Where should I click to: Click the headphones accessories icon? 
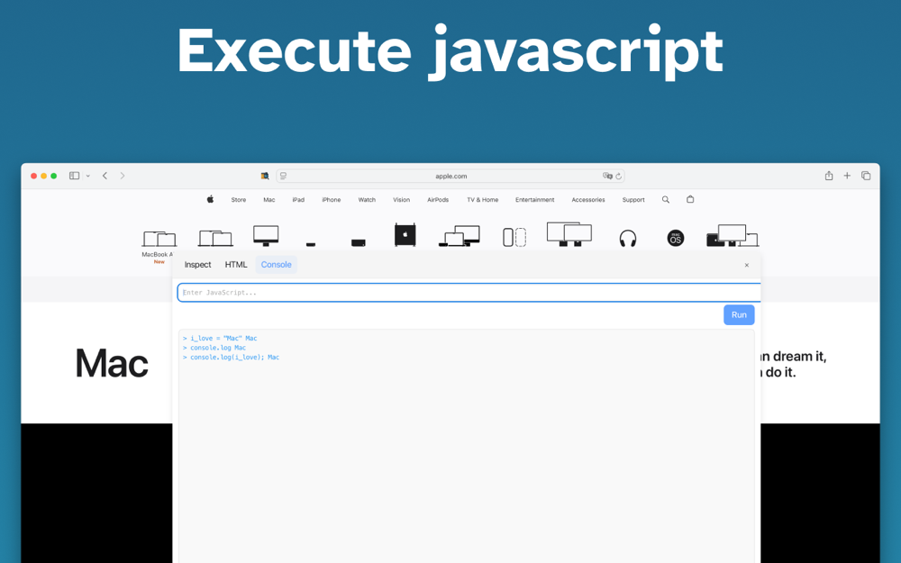click(x=628, y=239)
